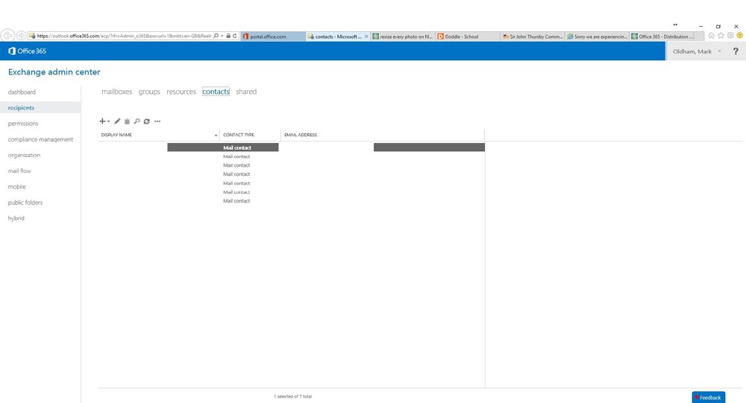Open browser favorites star icon

[x=721, y=36]
